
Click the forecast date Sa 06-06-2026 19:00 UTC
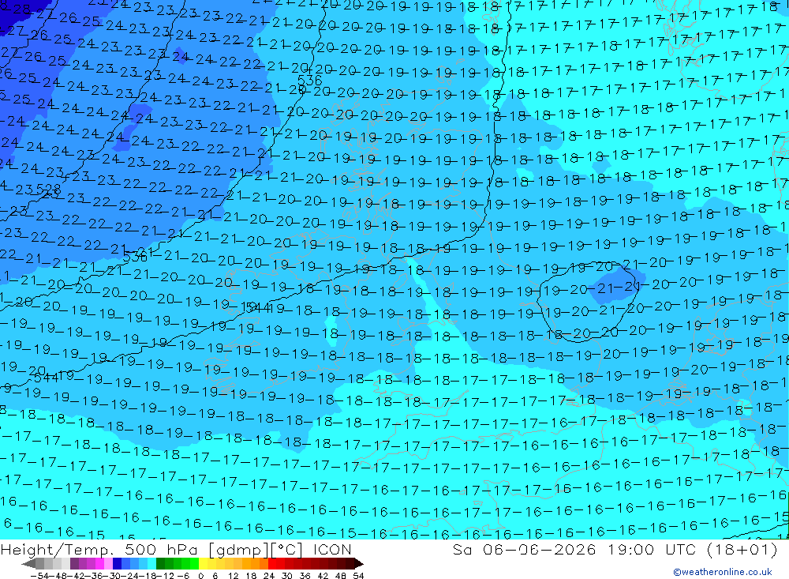coord(574,549)
